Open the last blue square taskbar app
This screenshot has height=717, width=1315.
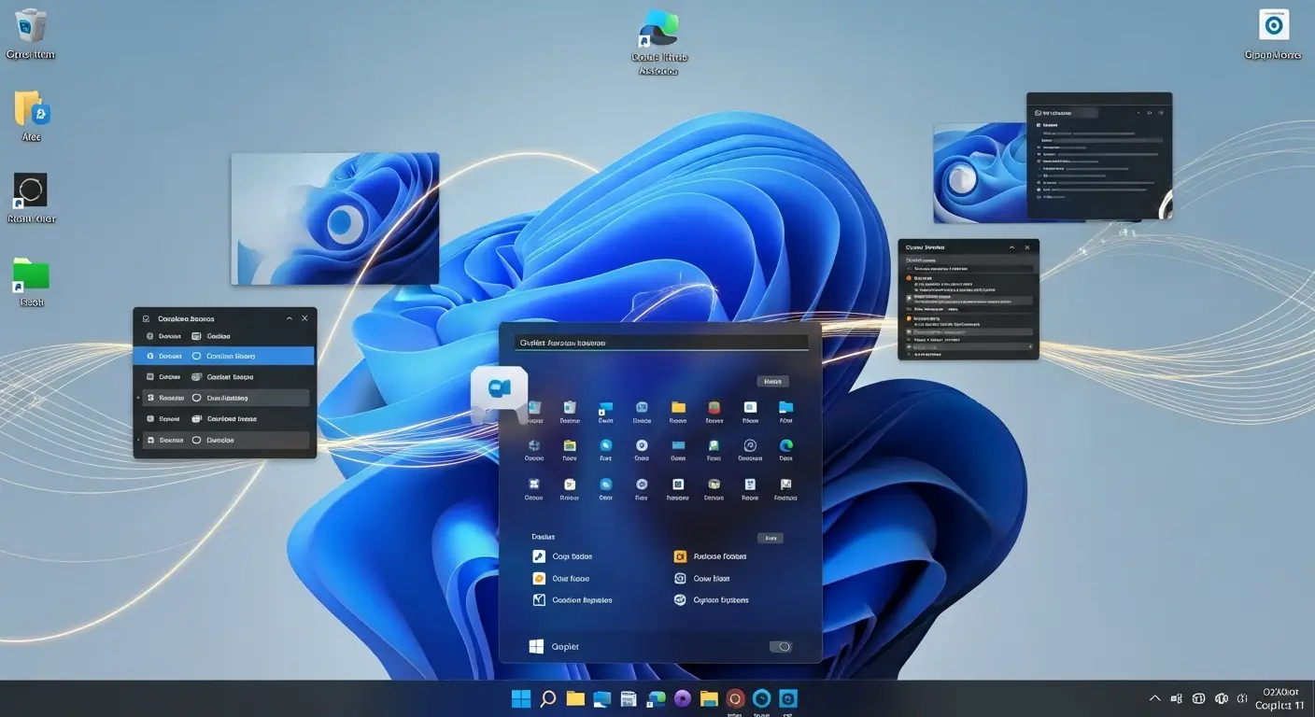(x=789, y=698)
